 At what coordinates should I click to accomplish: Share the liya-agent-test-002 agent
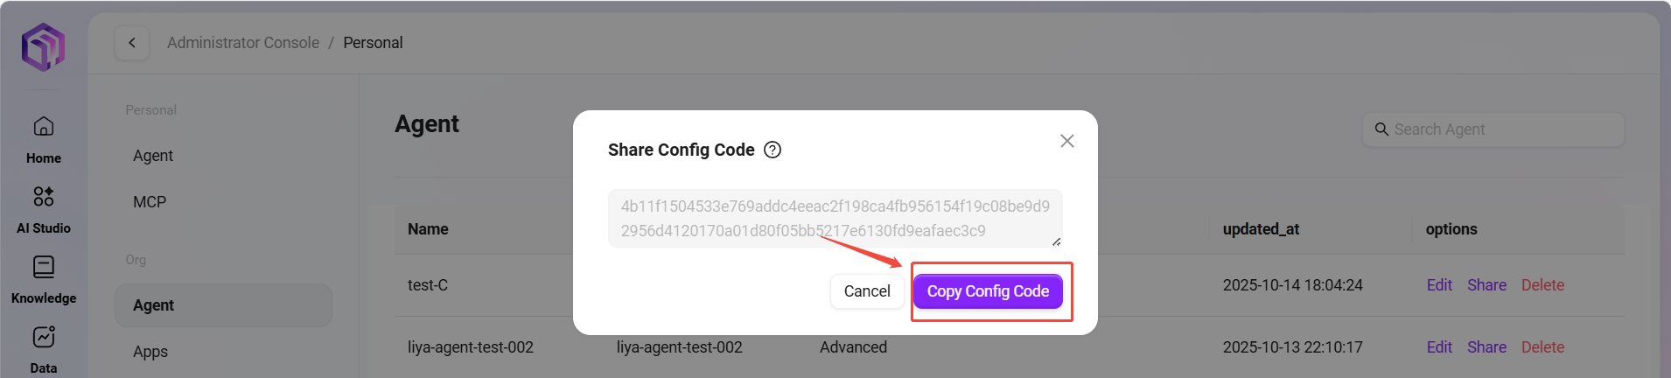1486,347
